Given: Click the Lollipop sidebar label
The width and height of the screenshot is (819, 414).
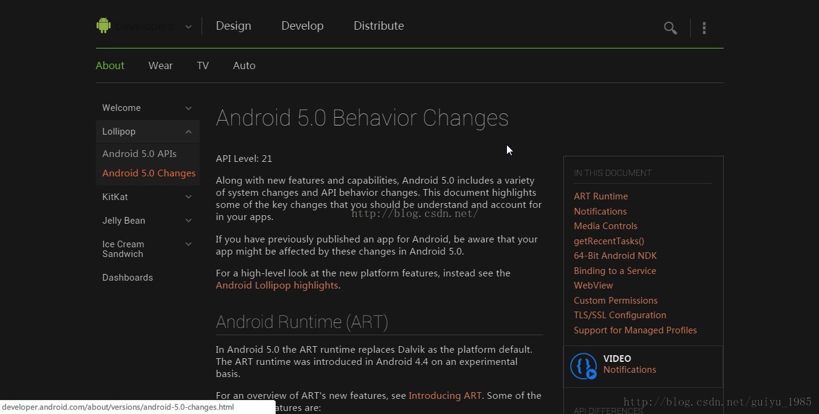Looking at the screenshot, I should [x=119, y=132].
